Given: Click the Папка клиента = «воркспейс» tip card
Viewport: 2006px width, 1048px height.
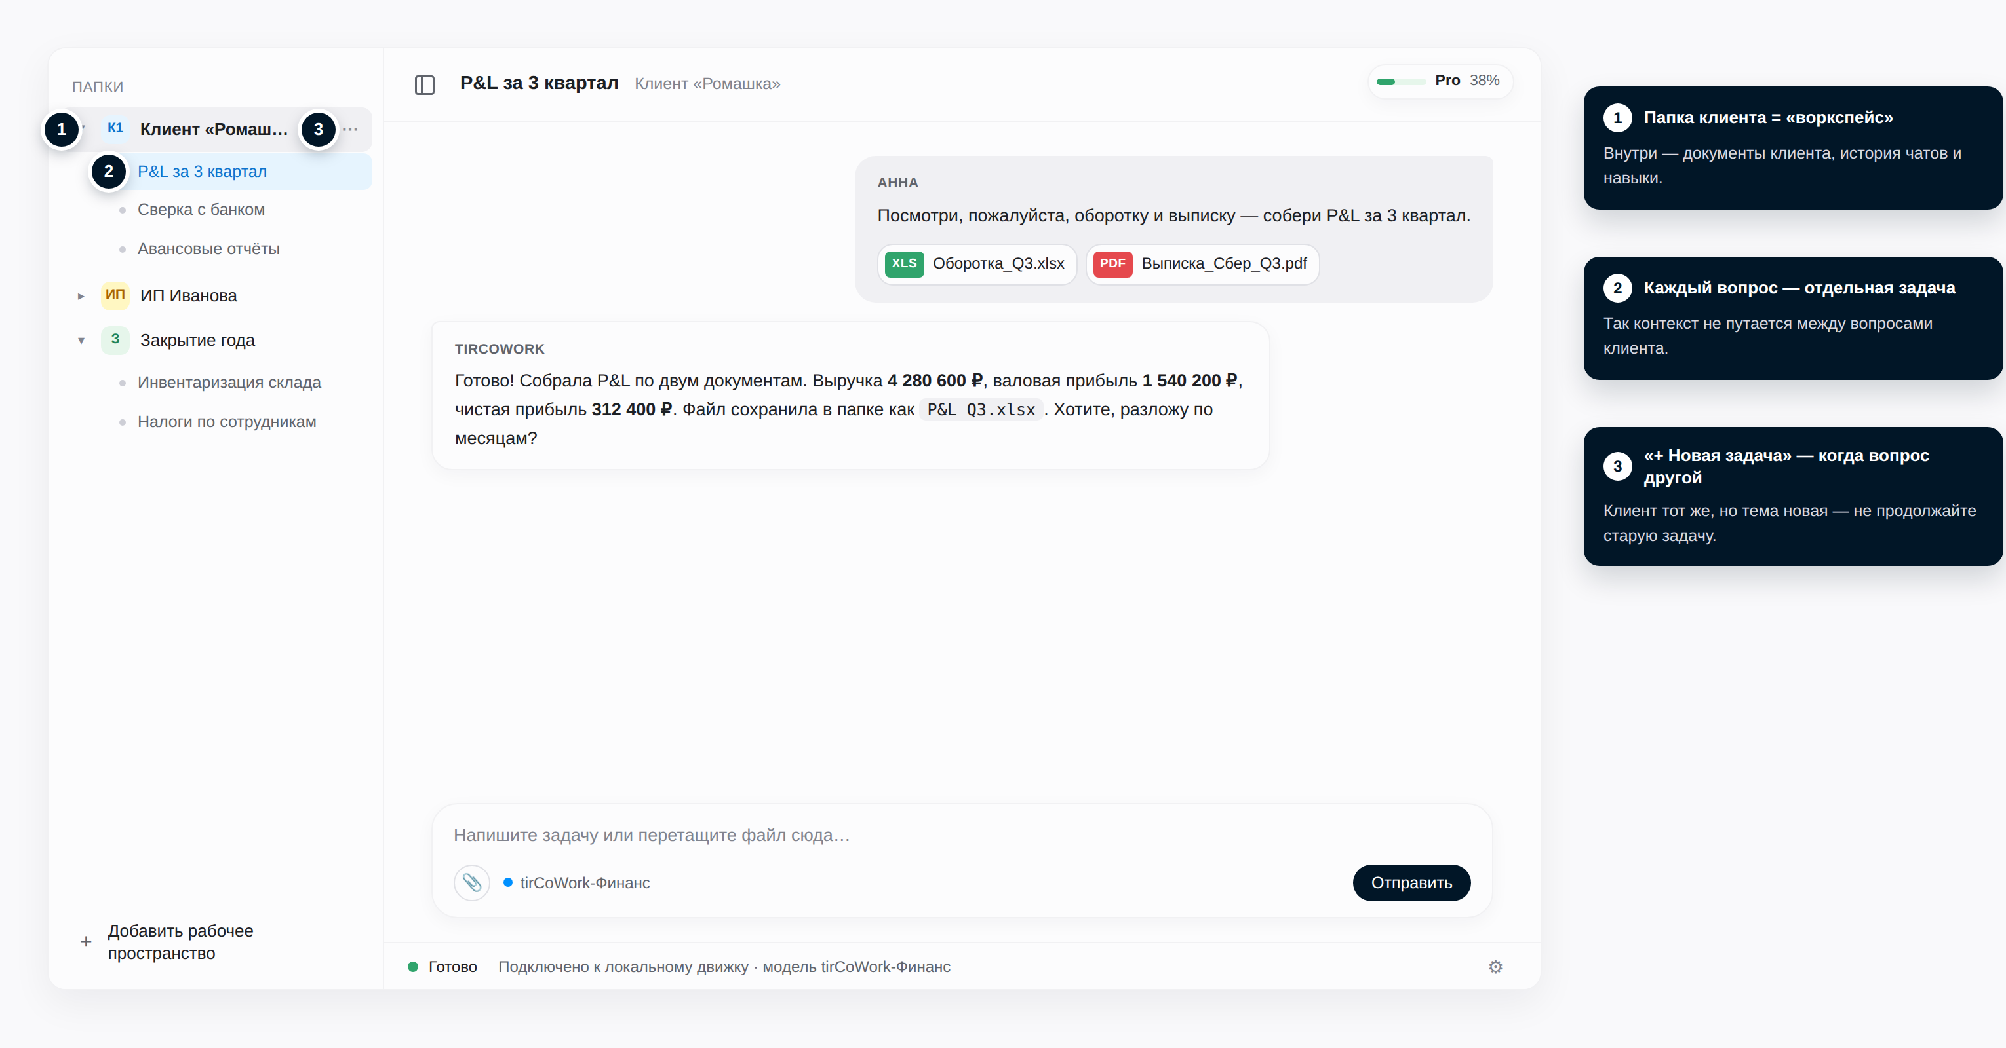Looking at the screenshot, I should (1793, 148).
